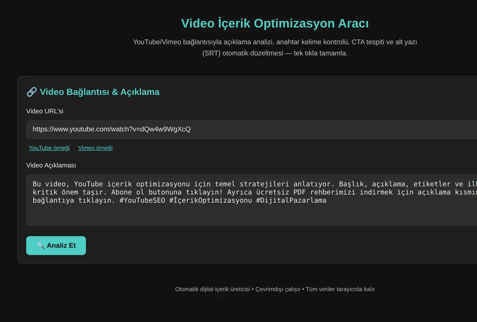Click the footer text 'Otomatik dijital içerik üreticisi'

(213, 289)
